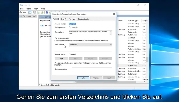Screen dimensions: 179x102
Task: Open Properties via the toolbar properties icon
Action: [x=35, y=12]
